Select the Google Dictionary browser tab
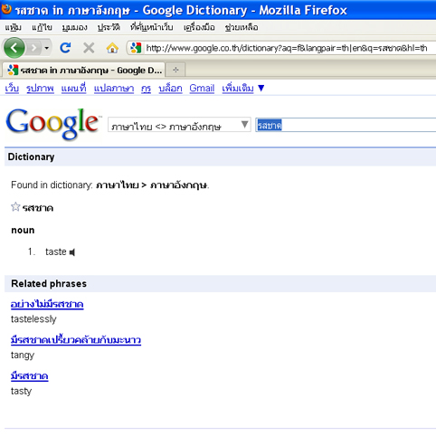This screenshot has width=436, height=436. click(x=84, y=70)
